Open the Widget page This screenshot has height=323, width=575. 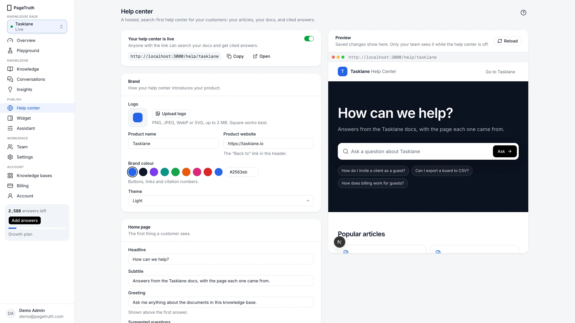tap(37, 118)
